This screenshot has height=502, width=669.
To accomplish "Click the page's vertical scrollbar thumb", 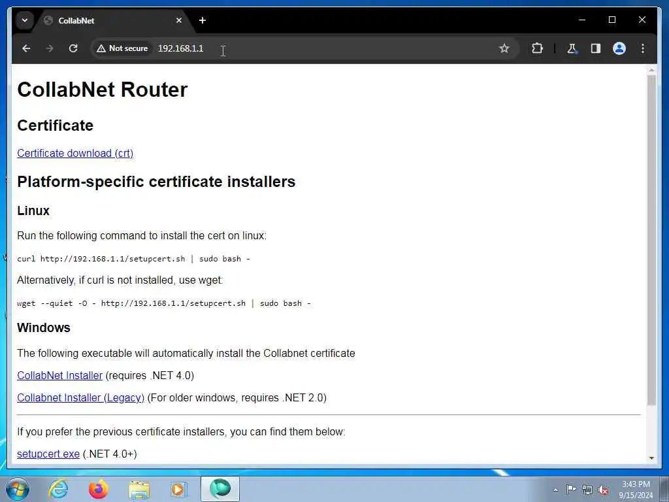I will click(651, 241).
